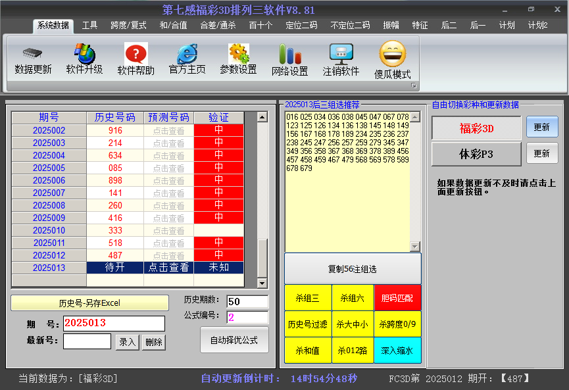569x390 pixels.
Task: Open 参数设置 gears icon
Action: 238,54
